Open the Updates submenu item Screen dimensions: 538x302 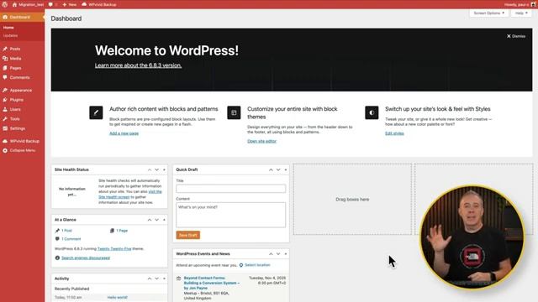click(10, 35)
